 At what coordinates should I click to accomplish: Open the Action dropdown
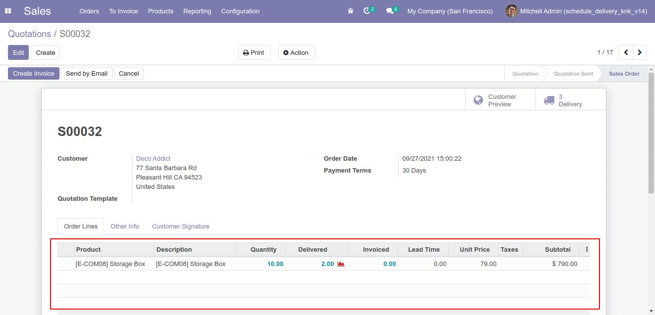[296, 52]
